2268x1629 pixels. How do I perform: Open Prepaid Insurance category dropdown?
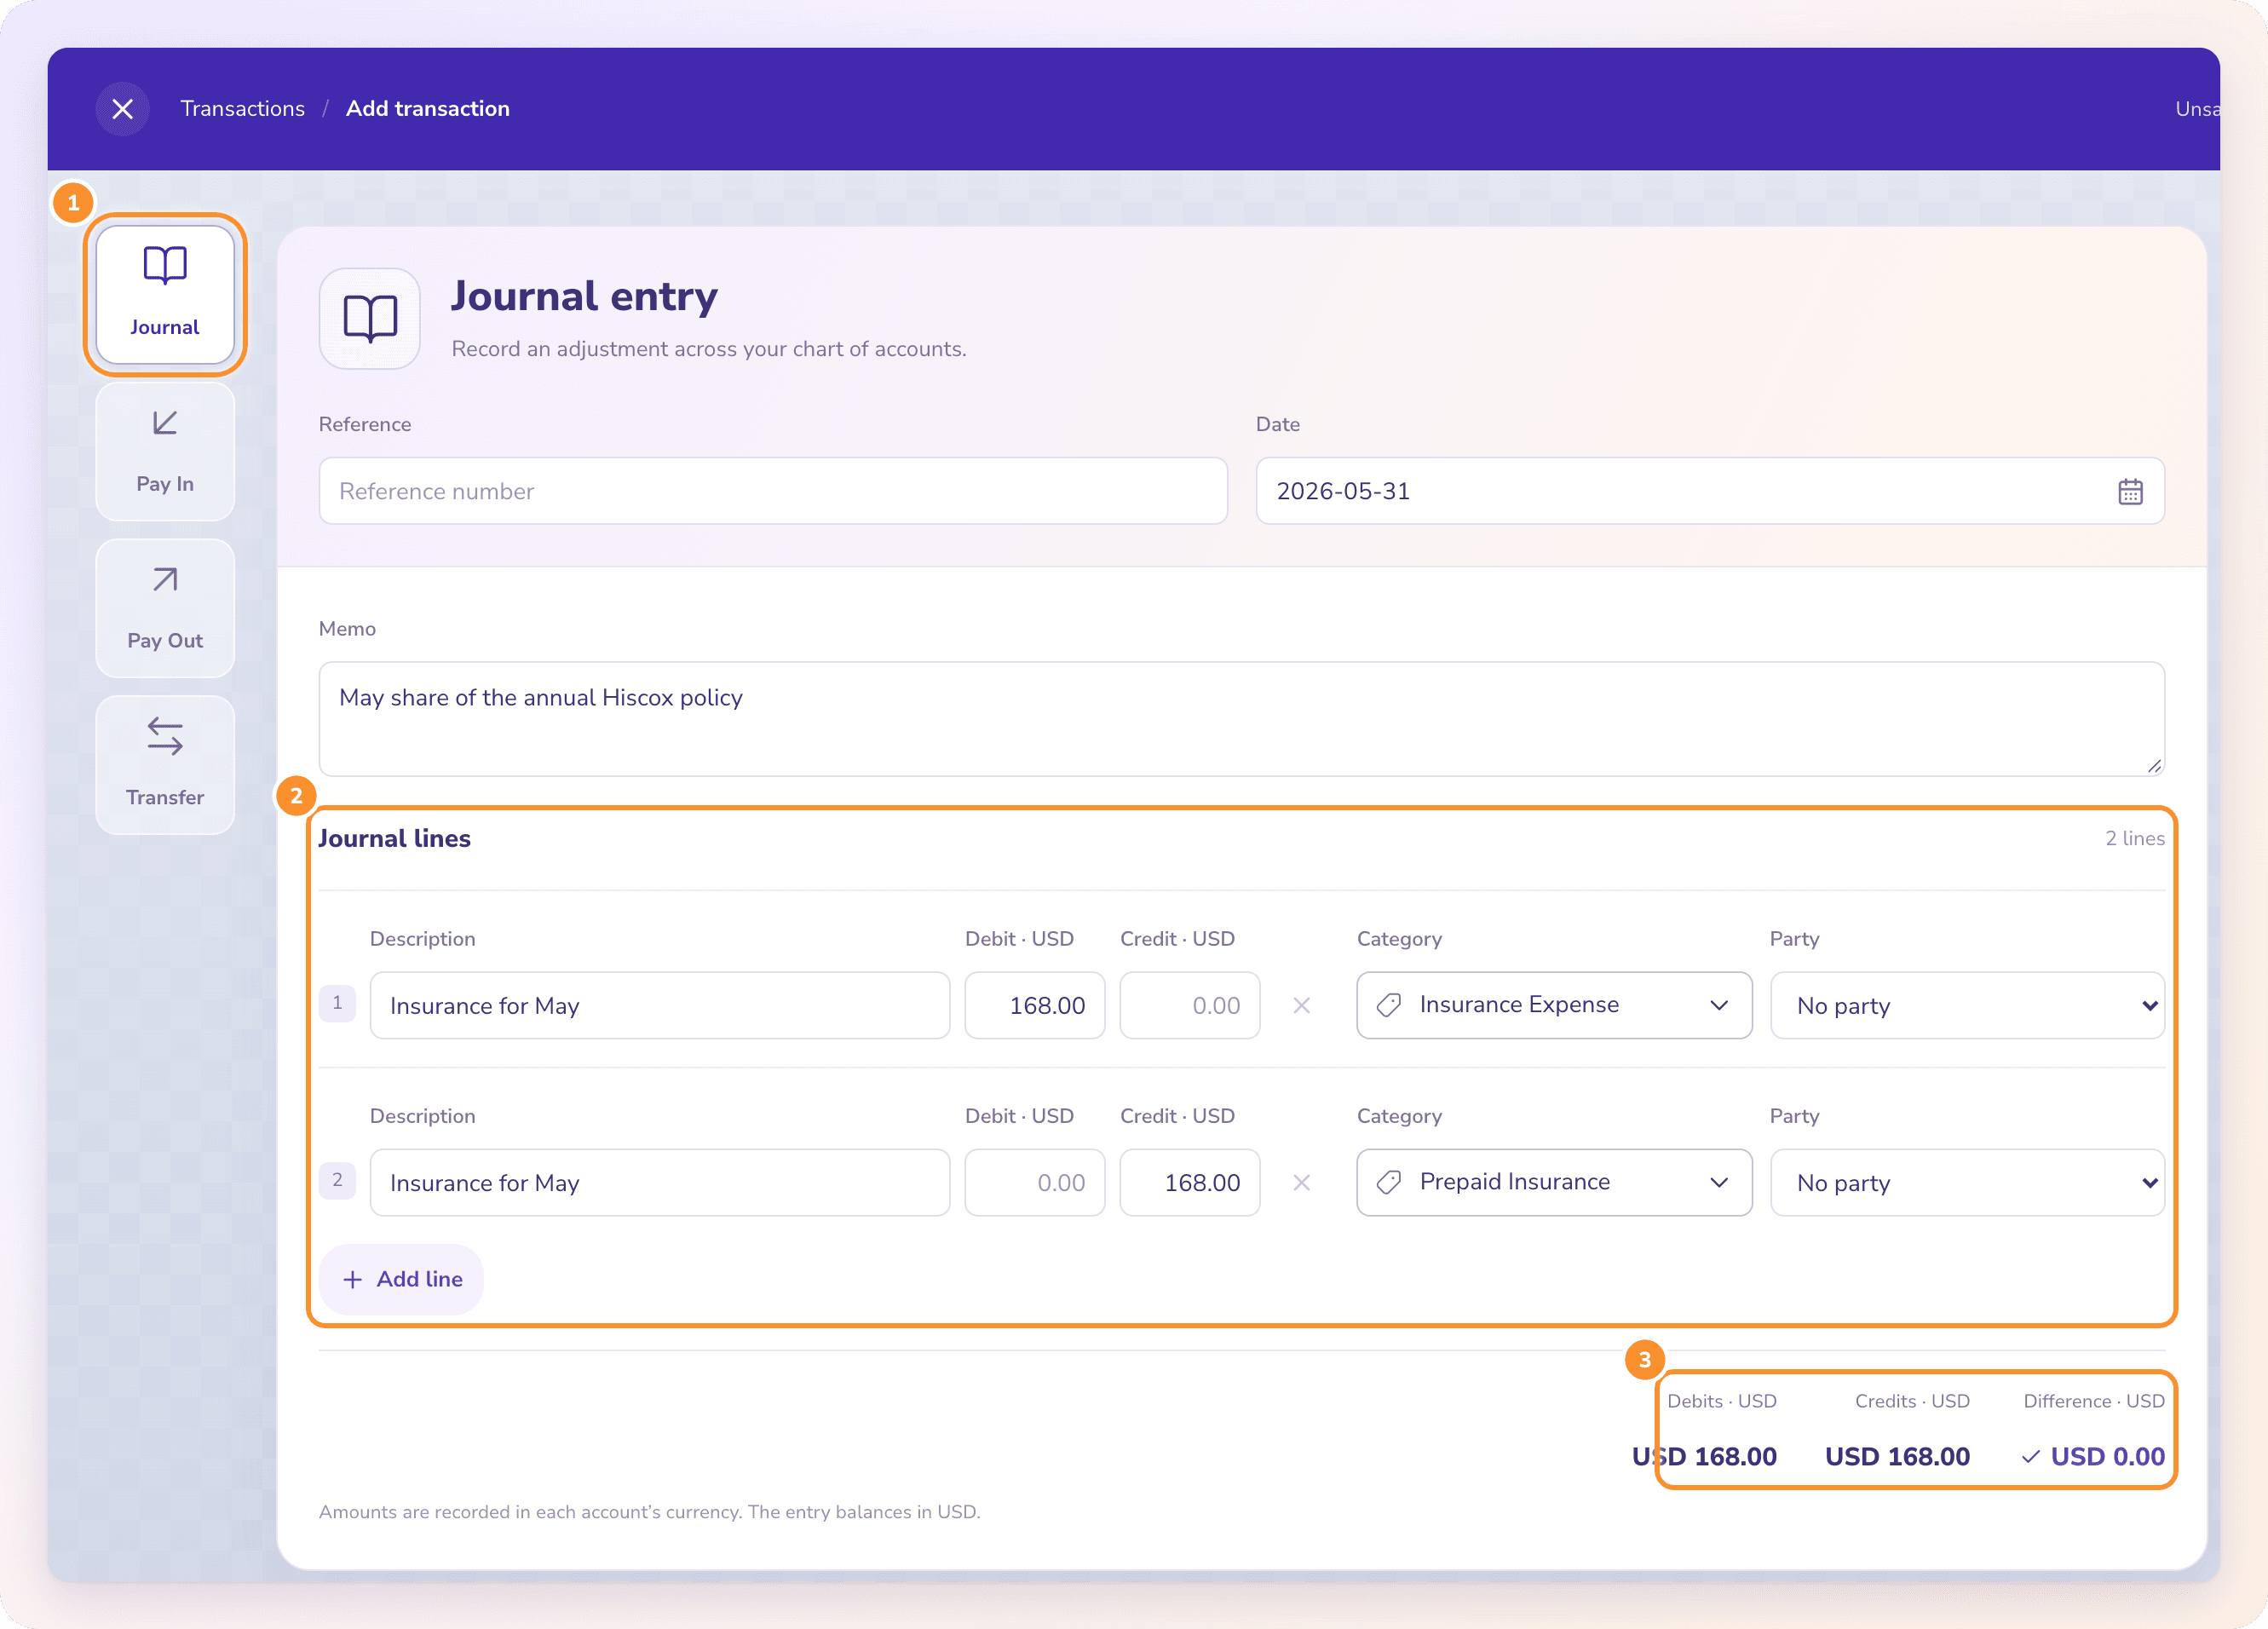click(1554, 1182)
